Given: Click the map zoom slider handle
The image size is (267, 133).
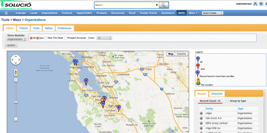Looking at the screenshot, I should click(x=16, y=102).
